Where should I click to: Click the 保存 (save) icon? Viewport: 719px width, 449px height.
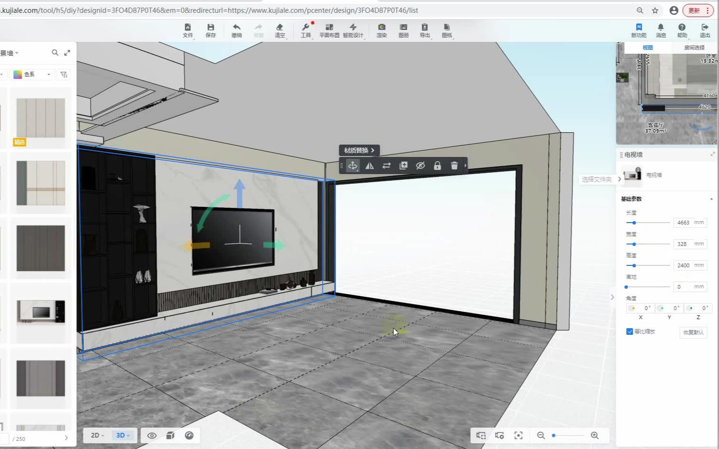(210, 30)
